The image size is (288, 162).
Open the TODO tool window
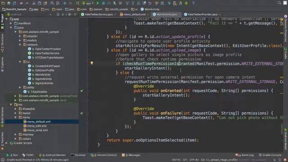click(28, 155)
